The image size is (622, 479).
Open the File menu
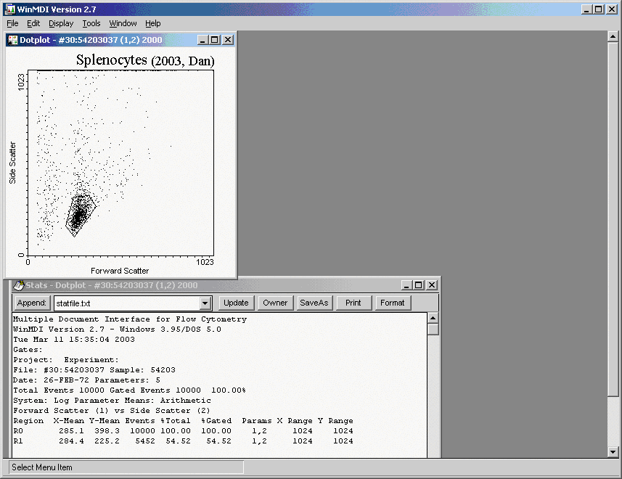pos(12,23)
